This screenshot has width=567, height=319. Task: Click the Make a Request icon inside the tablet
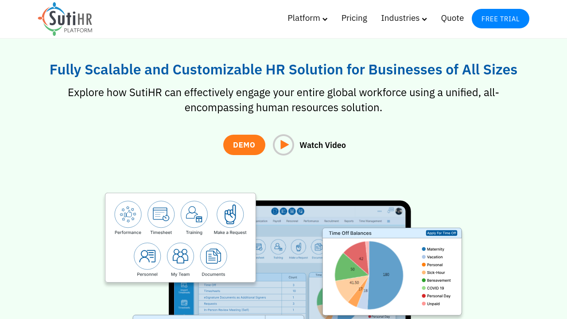point(298,246)
